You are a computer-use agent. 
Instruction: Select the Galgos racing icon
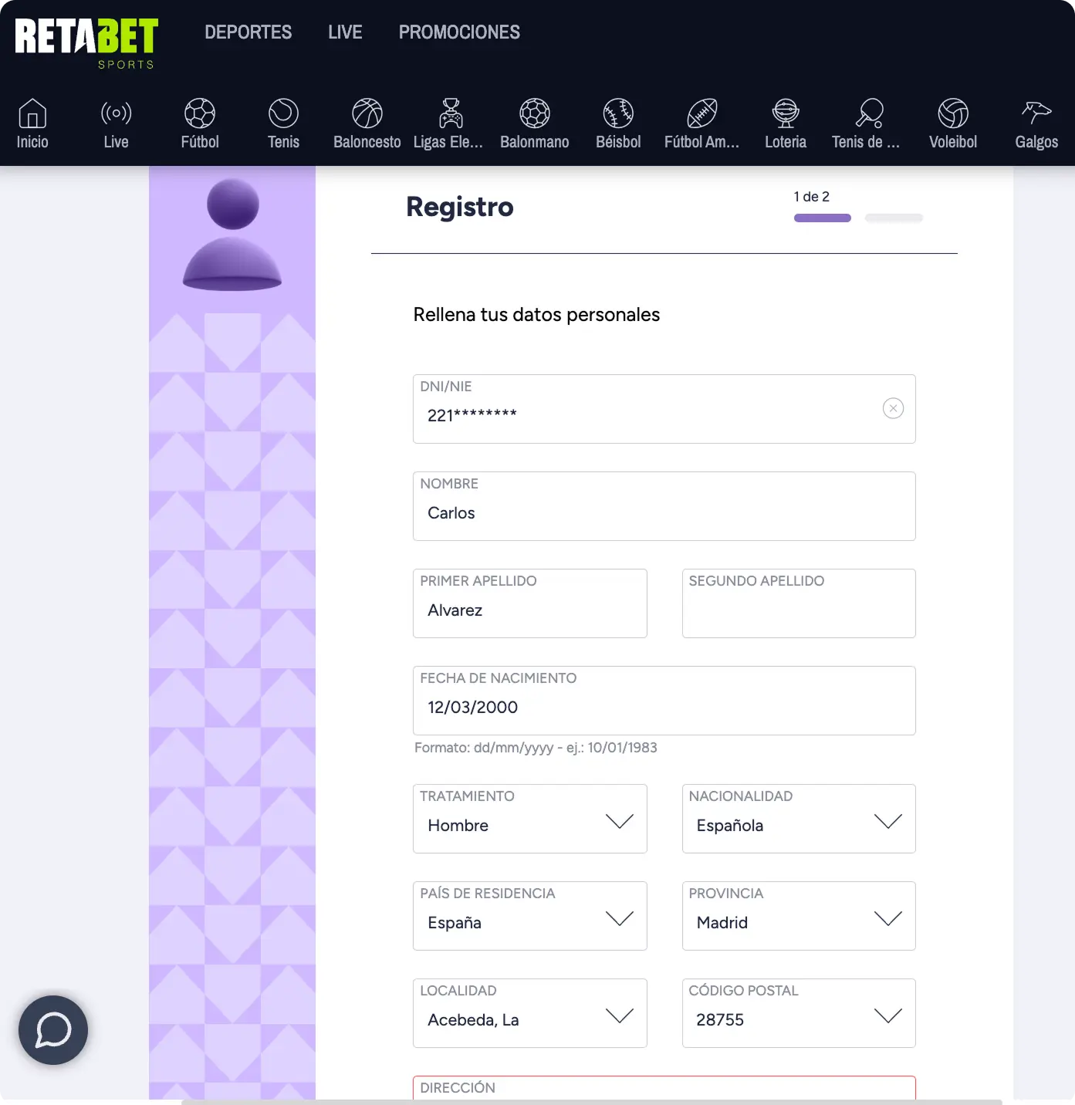click(x=1035, y=122)
